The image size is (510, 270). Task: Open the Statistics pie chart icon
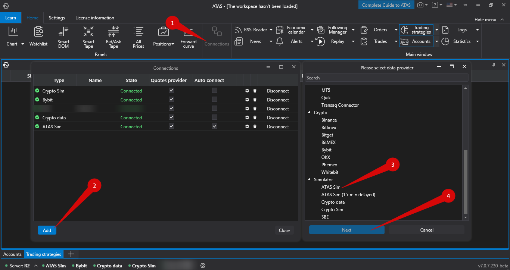click(x=445, y=41)
